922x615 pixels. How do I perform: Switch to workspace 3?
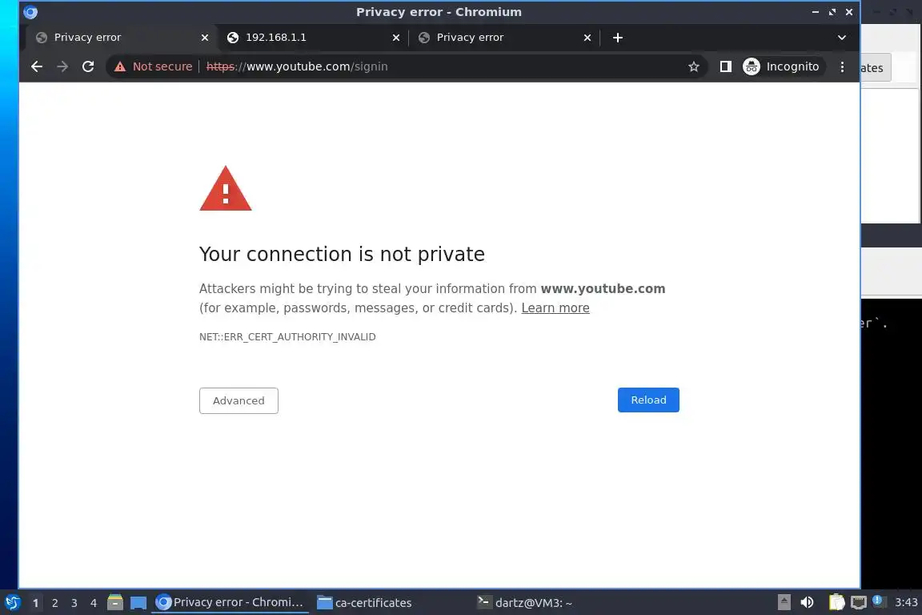click(74, 603)
